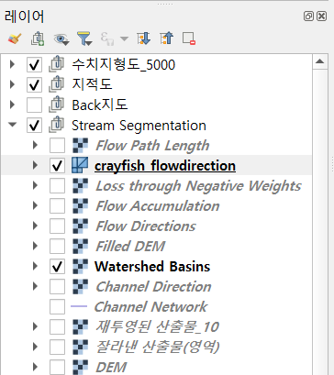Screen dimensions: 334x375
Task: Uncheck the Stream Segmentation group checkbox
Action: click(x=34, y=125)
